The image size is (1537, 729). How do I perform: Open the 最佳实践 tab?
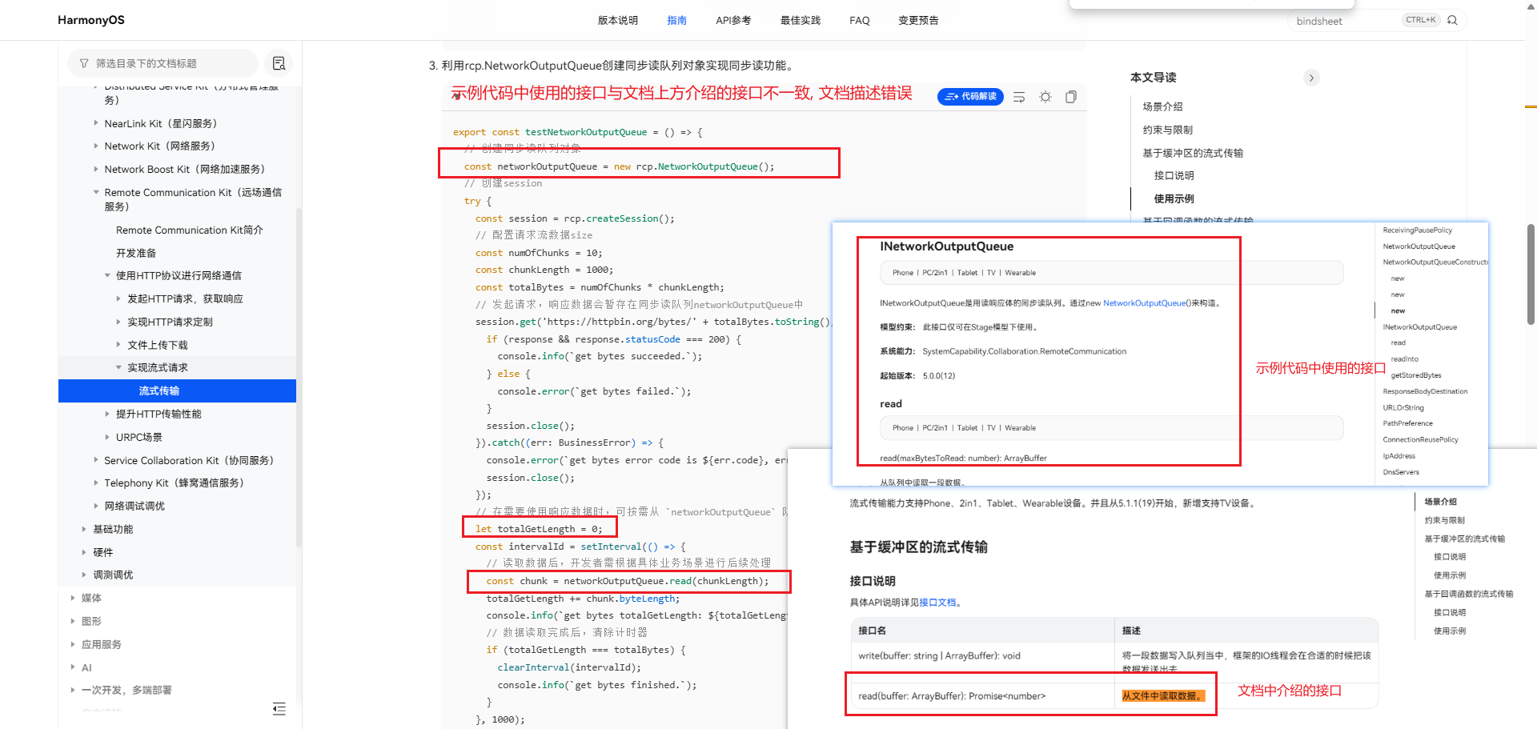801,20
